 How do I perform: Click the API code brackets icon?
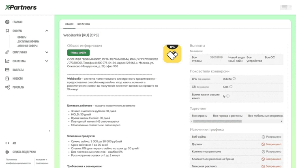(7, 143)
